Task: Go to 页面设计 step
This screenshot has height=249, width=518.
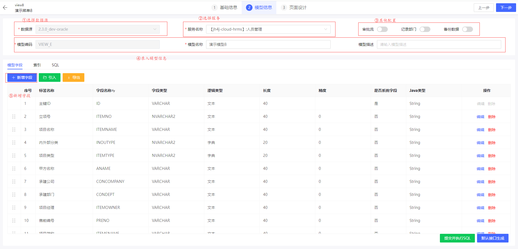Action: pyautogui.click(x=294, y=8)
